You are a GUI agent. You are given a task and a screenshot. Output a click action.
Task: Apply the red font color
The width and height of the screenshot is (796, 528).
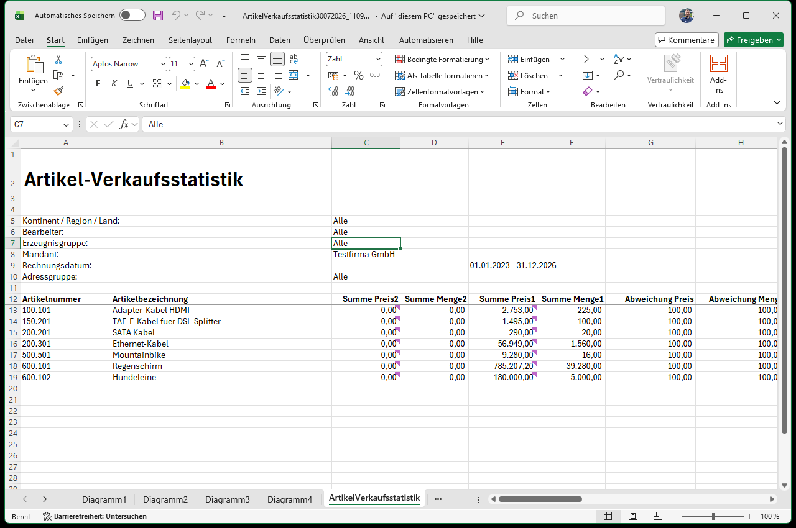[x=211, y=84]
